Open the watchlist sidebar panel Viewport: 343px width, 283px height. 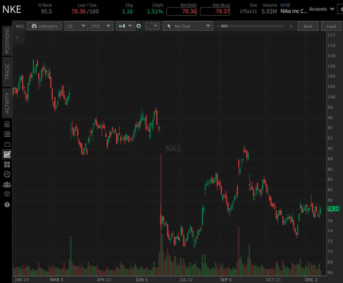click(7, 134)
